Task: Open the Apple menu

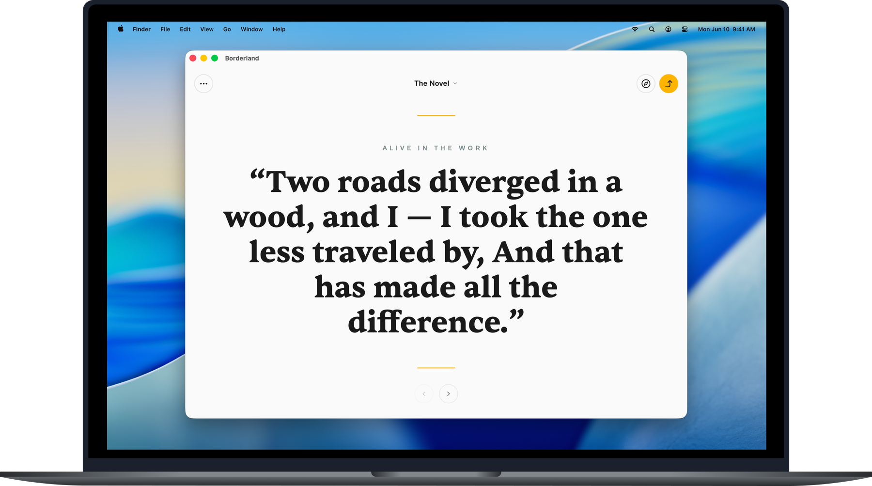Action: click(x=121, y=29)
